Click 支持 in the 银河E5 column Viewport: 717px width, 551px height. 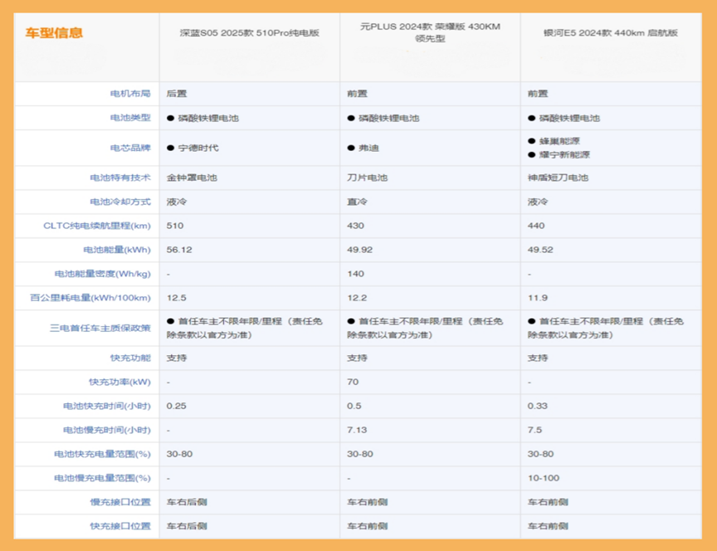(x=538, y=358)
